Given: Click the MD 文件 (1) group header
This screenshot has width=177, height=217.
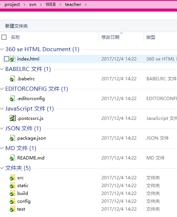Looking at the screenshot, I should [x=21, y=148].
